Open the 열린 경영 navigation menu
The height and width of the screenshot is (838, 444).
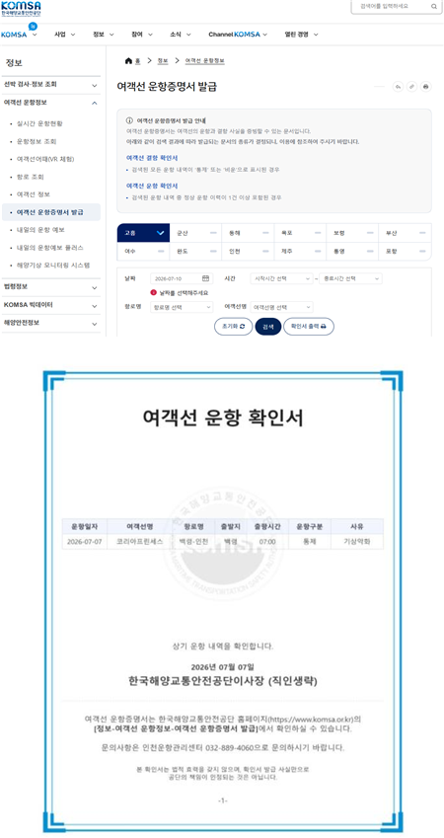(x=301, y=35)
